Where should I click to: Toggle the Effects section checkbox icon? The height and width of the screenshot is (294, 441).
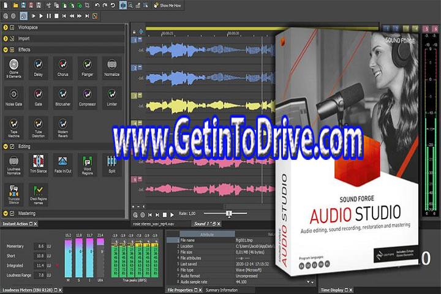tap(12, 50)
